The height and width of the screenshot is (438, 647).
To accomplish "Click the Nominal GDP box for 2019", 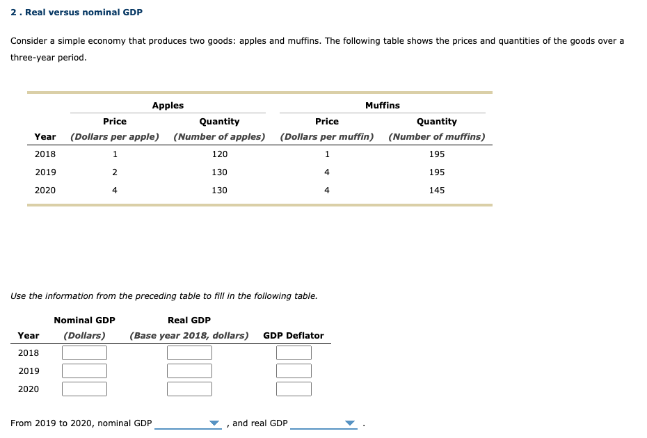I will (x=84, y=371).
